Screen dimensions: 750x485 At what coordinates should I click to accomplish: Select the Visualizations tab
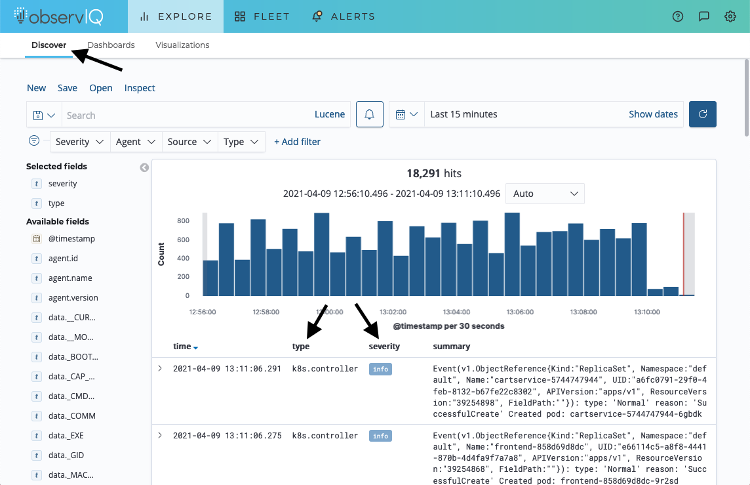coord(182,45)
